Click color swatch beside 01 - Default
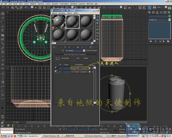The width and height of the screenshot is (172, 138). [90, 72]
